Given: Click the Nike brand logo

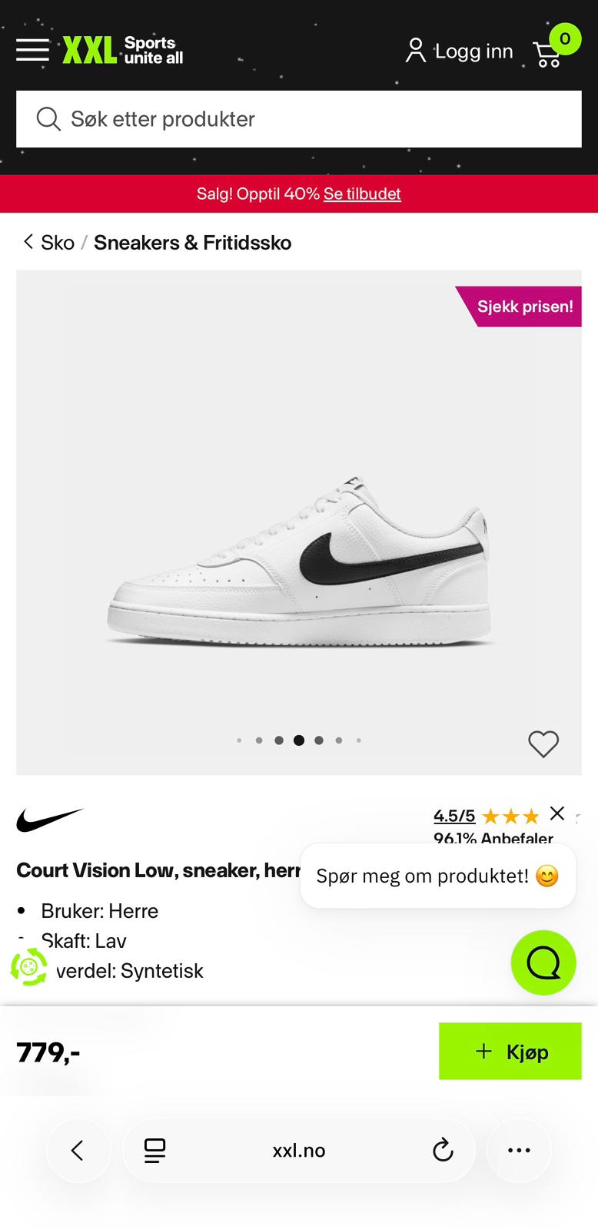Looking at the screenshot, I should coord(50,820).
